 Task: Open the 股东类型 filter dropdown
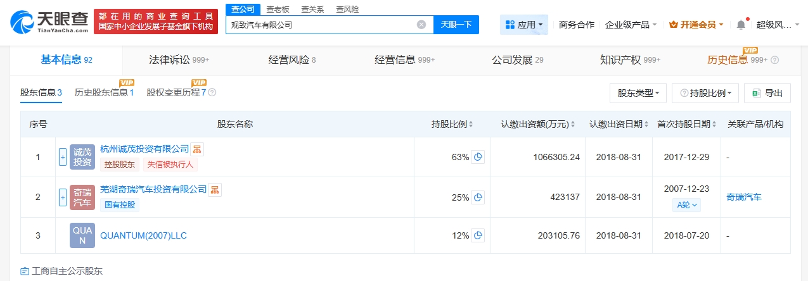pyautogui.click(x=638, y=93)
